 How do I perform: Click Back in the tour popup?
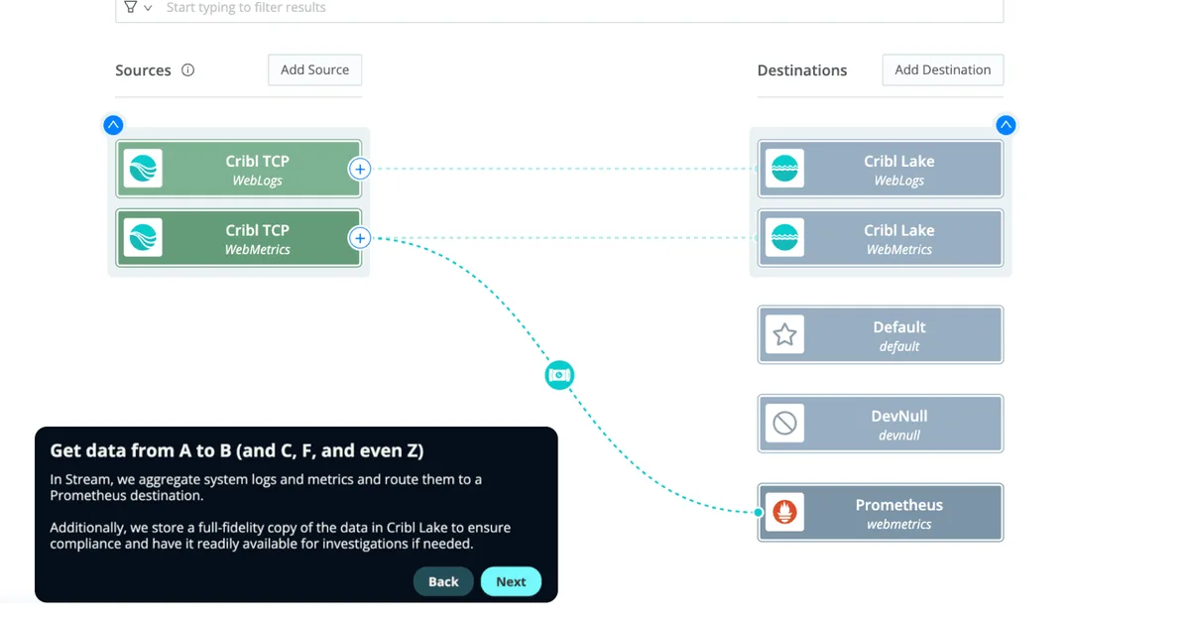(x=443, y=581)
